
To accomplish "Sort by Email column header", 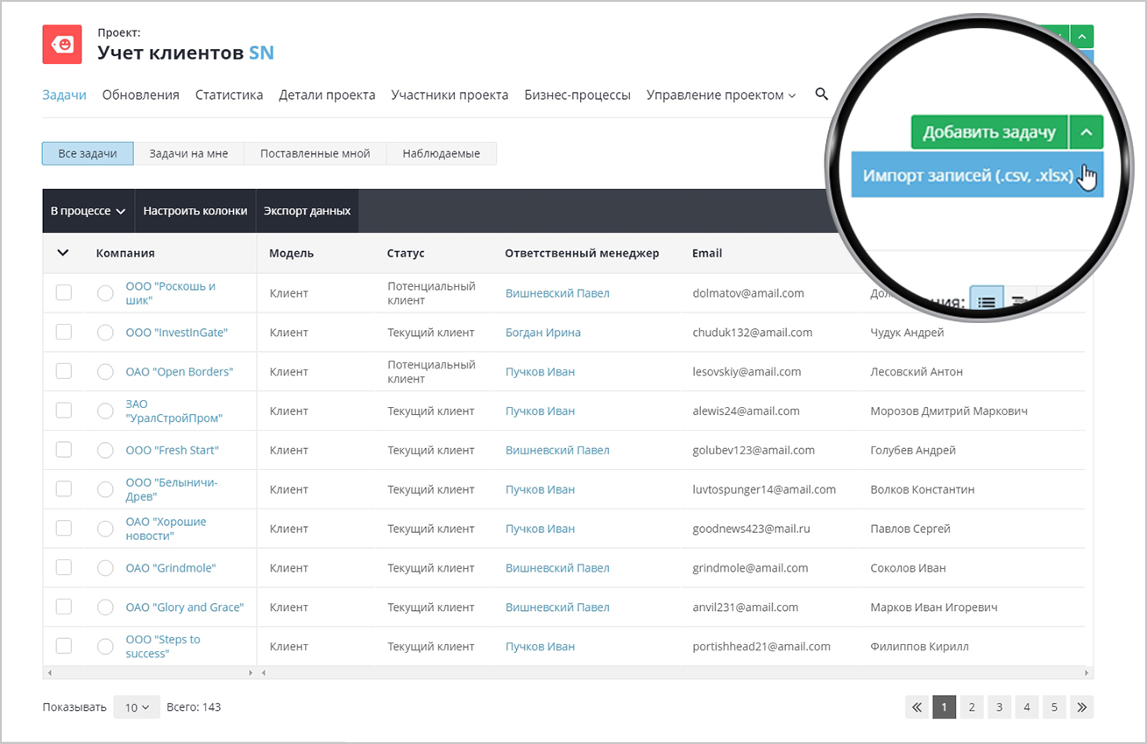I will [x=707, y=253].
